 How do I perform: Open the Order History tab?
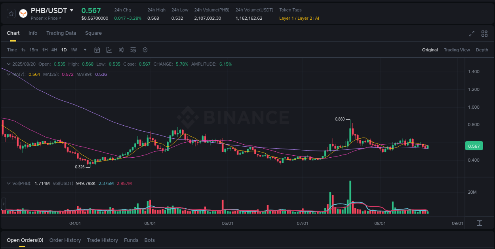[65, 240]
